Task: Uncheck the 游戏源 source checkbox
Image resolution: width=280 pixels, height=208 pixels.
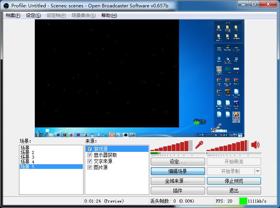Action: pos(90,149)
